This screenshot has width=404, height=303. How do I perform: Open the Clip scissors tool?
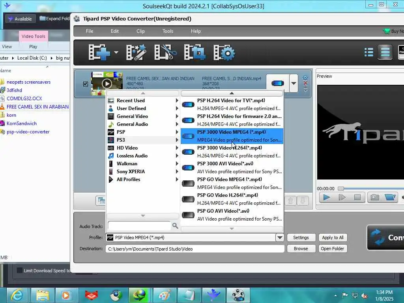[x=165, y=52]
